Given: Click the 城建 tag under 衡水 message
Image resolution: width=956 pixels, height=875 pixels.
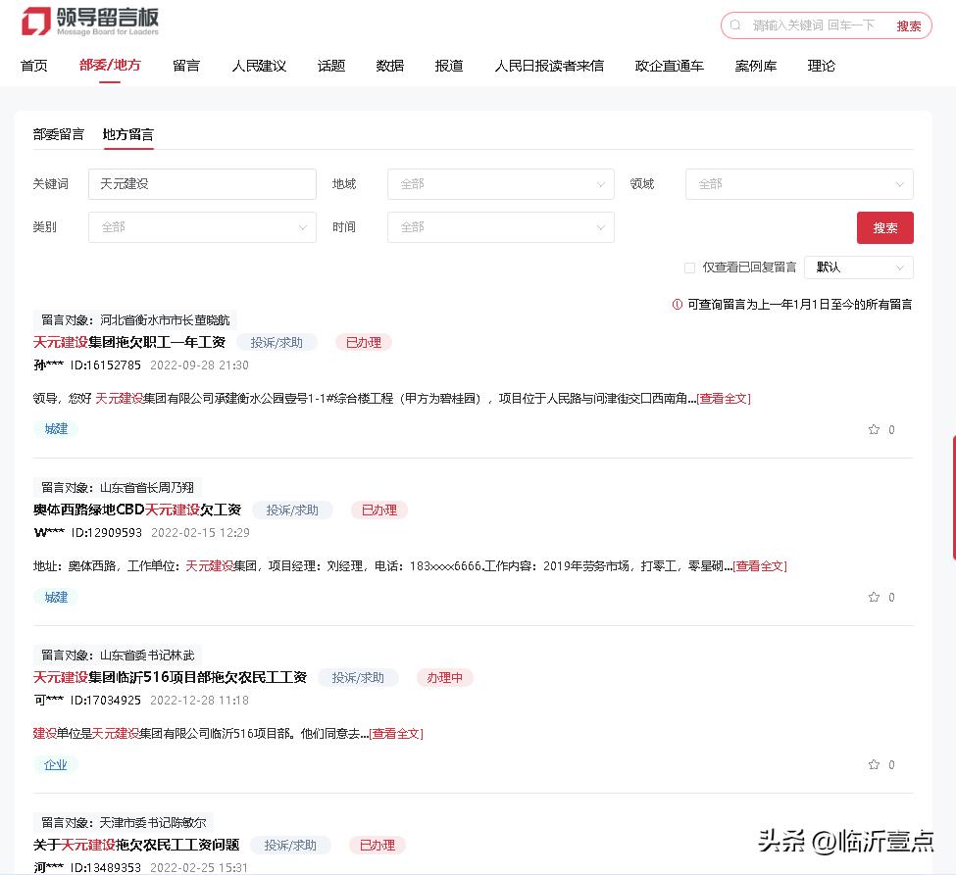Looking at the screenshot, I should pos(56,429).
